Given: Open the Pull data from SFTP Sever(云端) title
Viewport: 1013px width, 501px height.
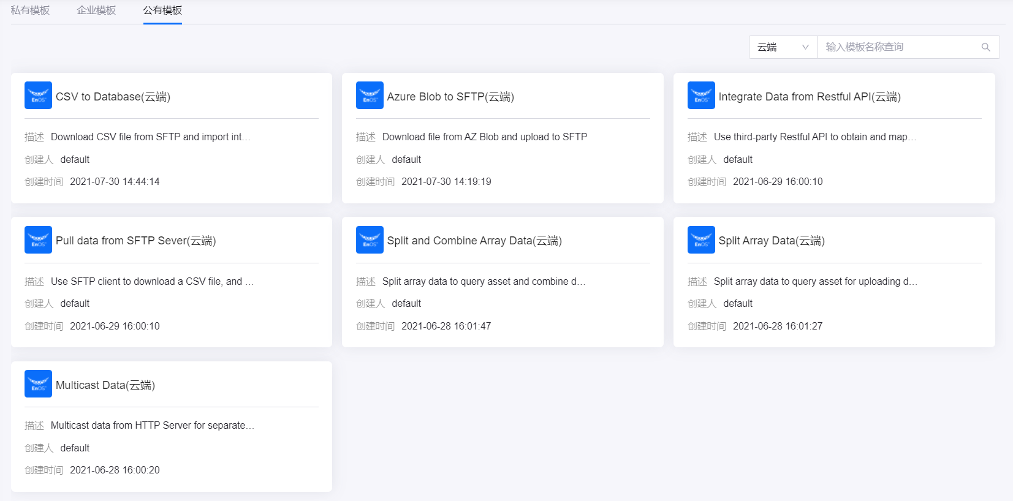Looking at the screenshot, I should (x=135, y=241).
